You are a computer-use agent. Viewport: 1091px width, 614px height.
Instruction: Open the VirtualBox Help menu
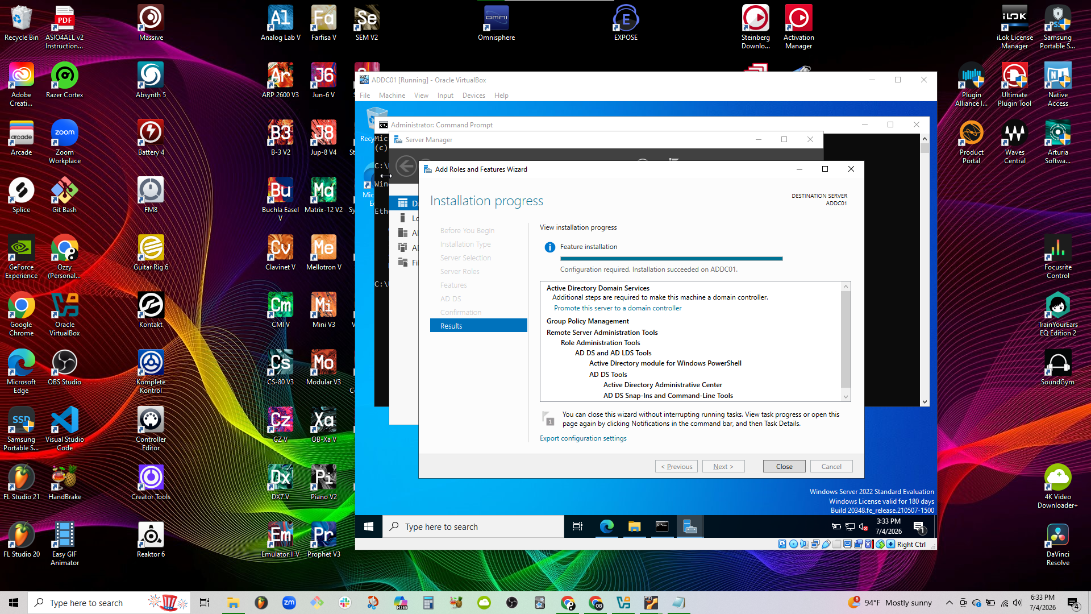click(x=501, y=96)
